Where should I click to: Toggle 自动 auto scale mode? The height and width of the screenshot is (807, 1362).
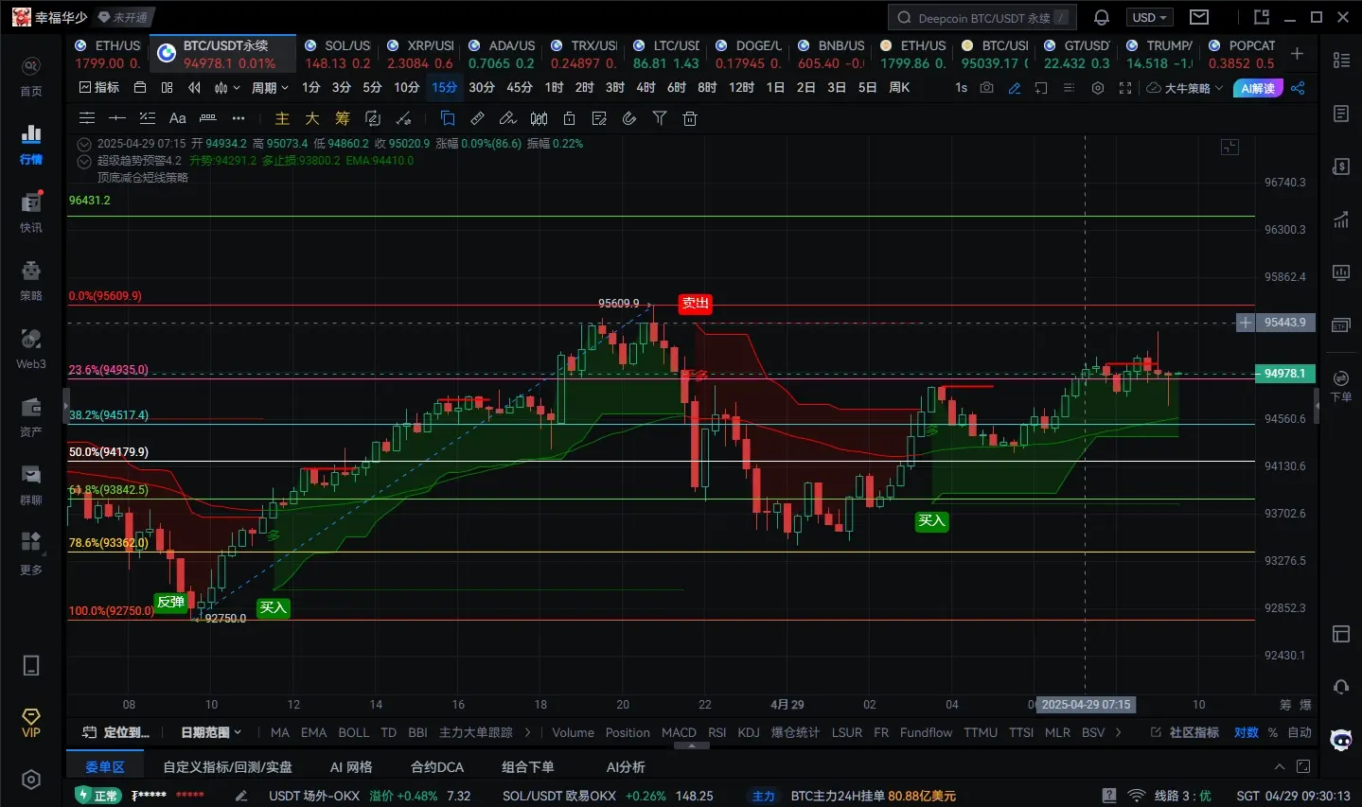(x=1300, y=732)
